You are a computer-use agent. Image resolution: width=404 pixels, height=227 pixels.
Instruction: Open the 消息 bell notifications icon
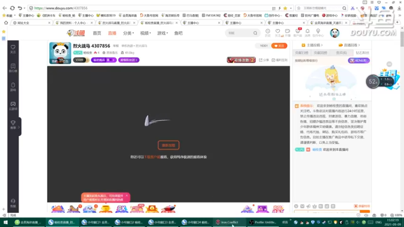308,33
